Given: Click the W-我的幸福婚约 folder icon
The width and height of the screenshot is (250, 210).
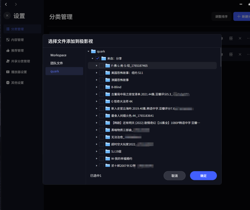Looking at the screenshot, I should point(108,159).
